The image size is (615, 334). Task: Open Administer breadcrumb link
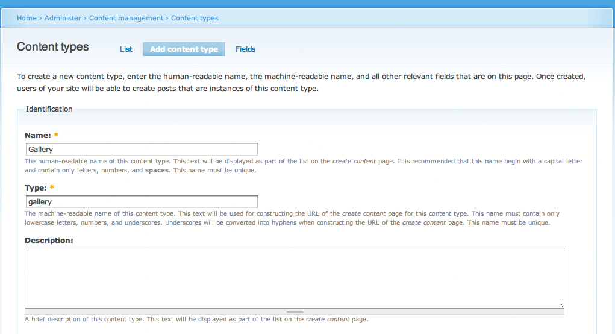click(x=63, y=18)
